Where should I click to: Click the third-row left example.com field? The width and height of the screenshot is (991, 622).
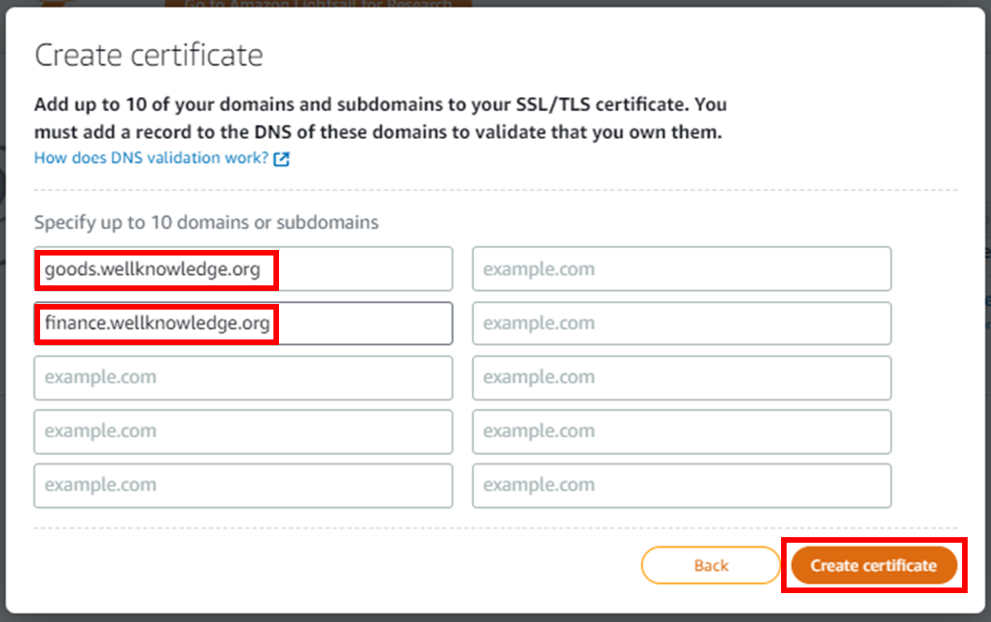coord(244,378)
